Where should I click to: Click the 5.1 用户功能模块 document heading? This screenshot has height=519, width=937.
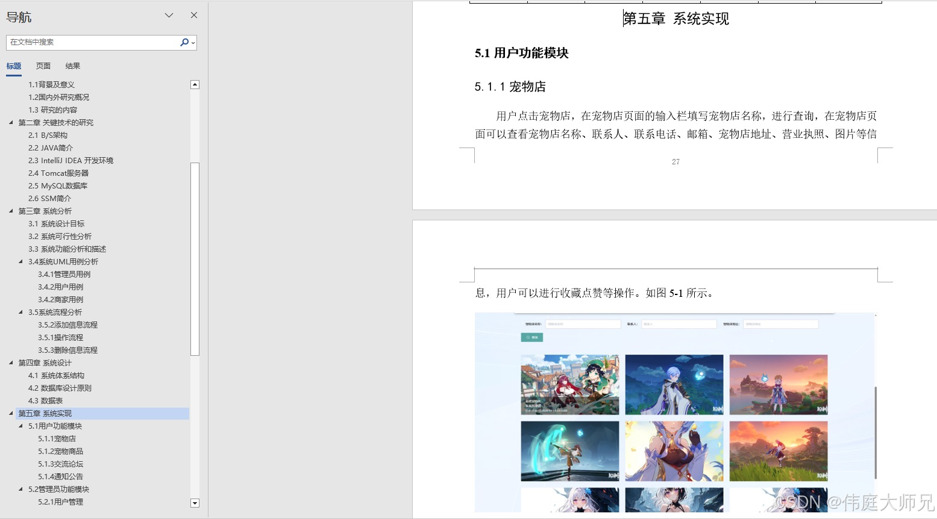[x=522, y=53]
